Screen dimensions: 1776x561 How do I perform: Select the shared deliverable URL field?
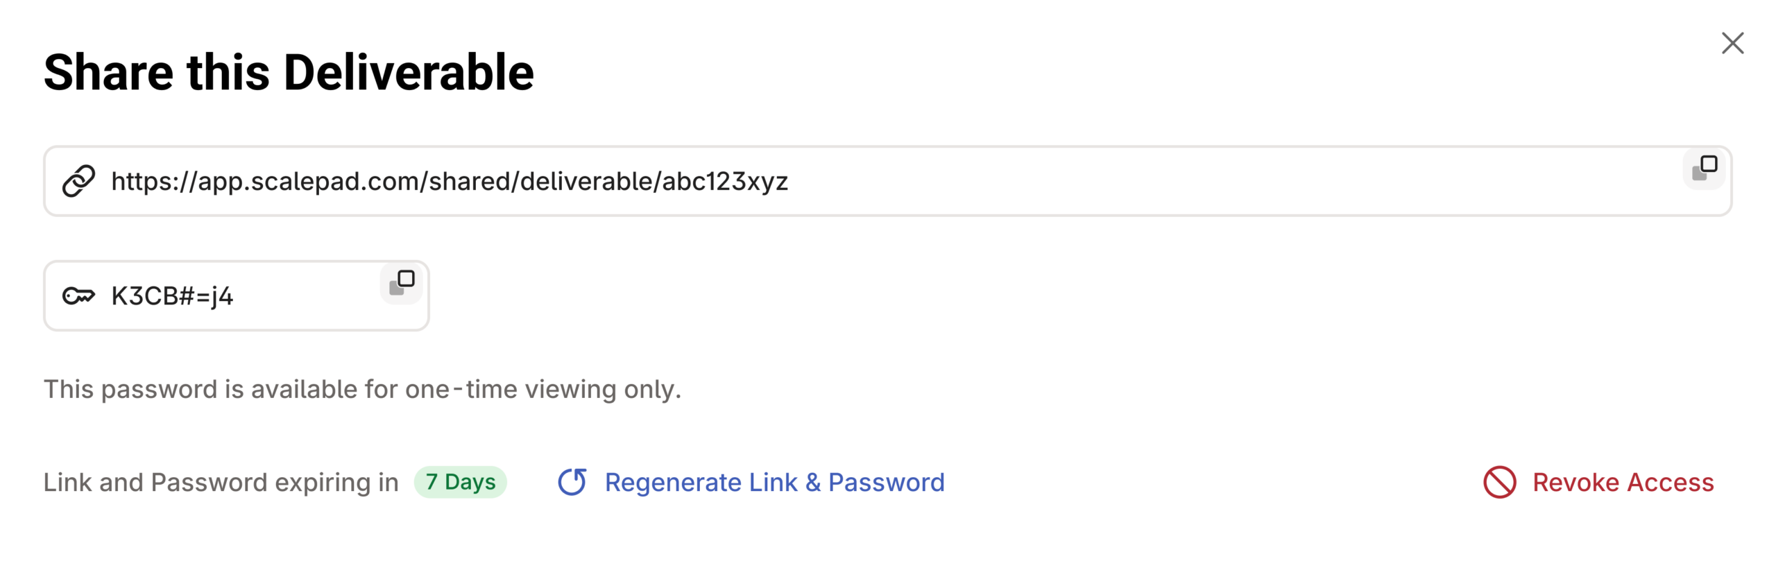[888, 181]
